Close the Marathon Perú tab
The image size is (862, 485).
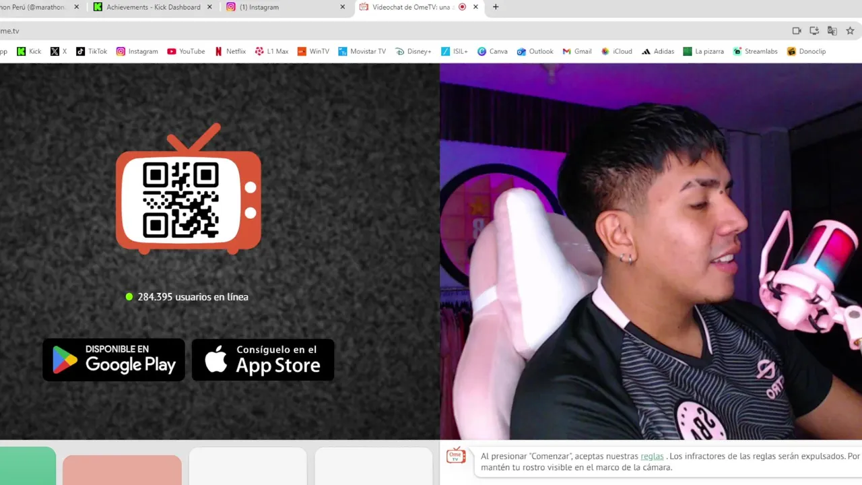click(x=77, y=7)
